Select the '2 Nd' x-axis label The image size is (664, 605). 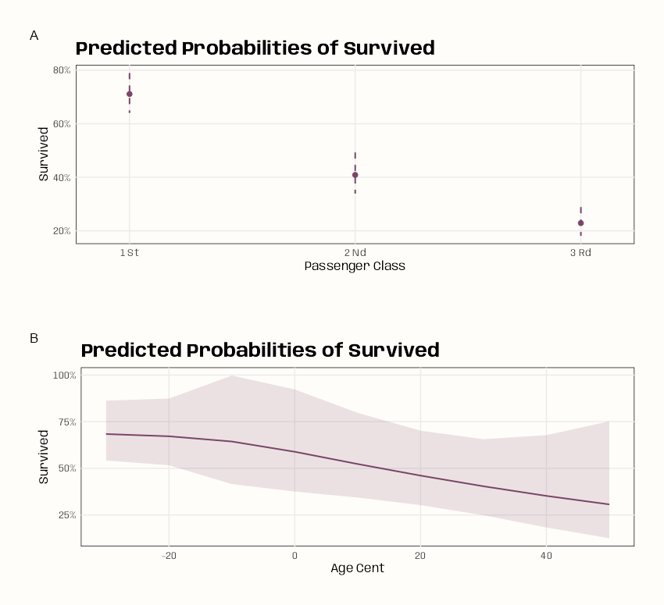click(x=355, y=253)
